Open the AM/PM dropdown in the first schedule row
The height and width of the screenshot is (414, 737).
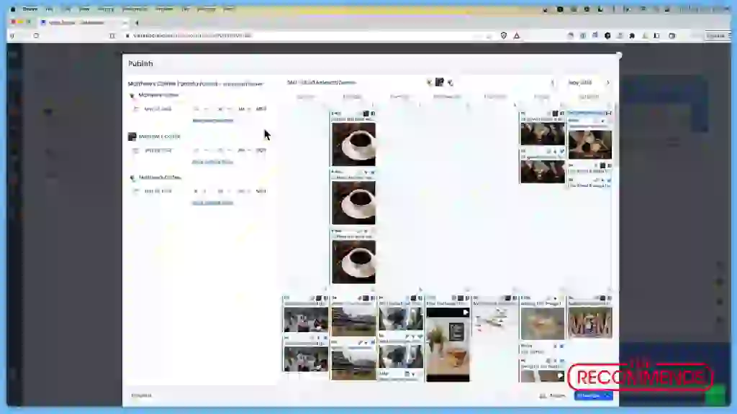pos(243,109)
